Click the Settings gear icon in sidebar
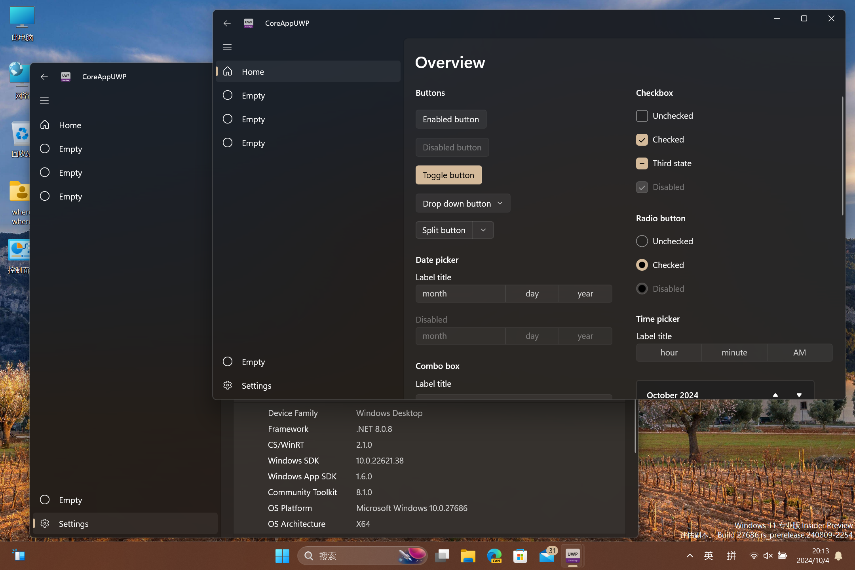 [x=227, y=386]
